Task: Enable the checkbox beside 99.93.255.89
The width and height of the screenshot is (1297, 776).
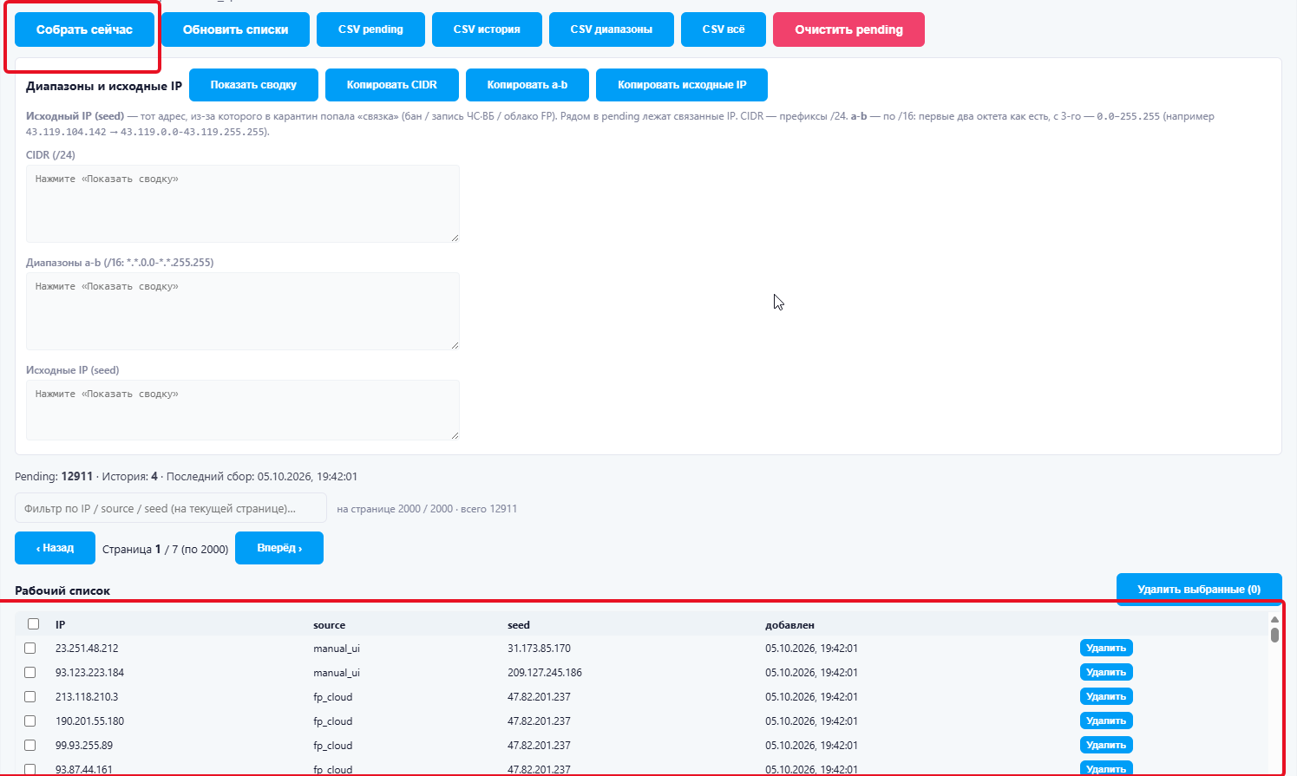Action: pyautogui.click(x=30, y=746)
